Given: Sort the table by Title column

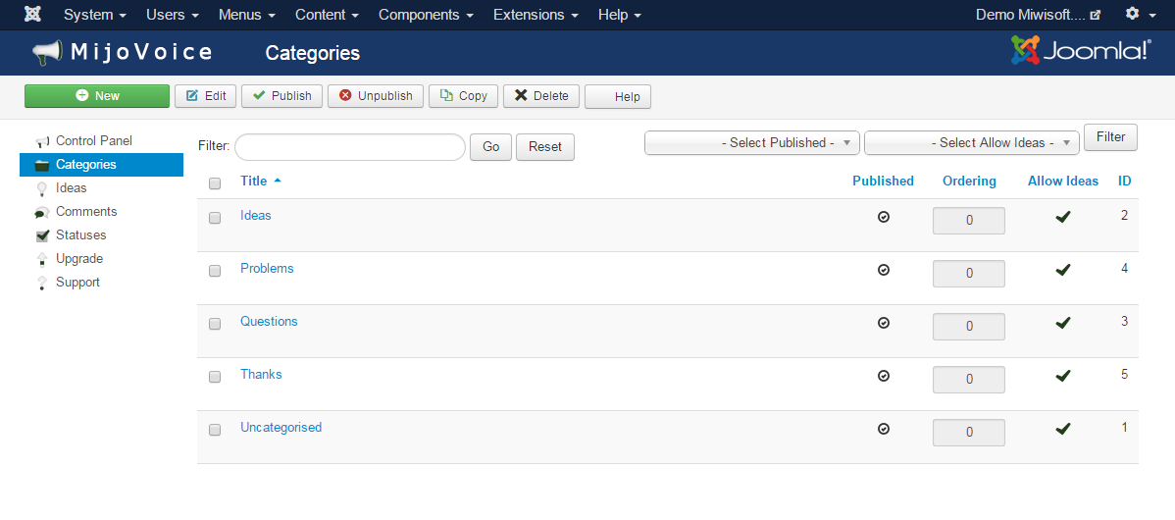Looking at the screenshot, I should coord(254,182).
